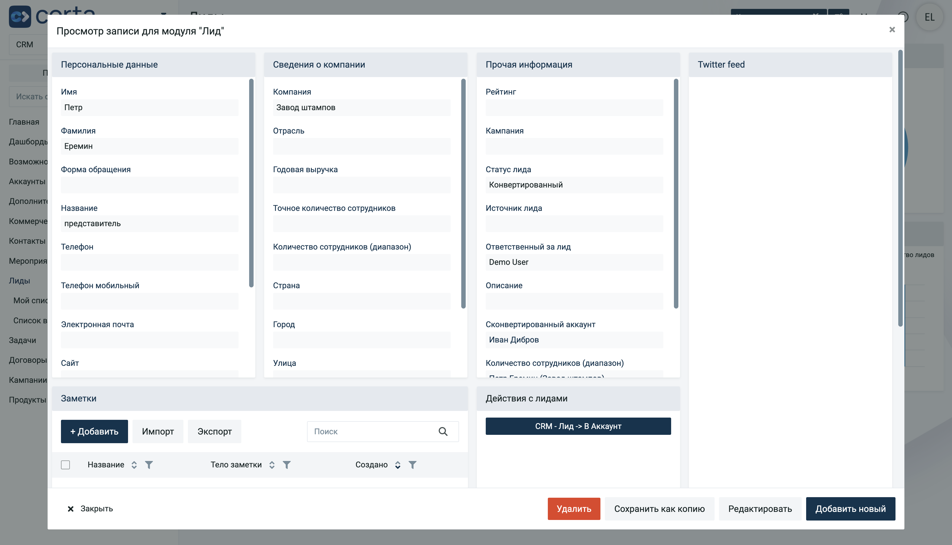Click the Заметки section header
952x545 pixels.
(x=260, y=399)
